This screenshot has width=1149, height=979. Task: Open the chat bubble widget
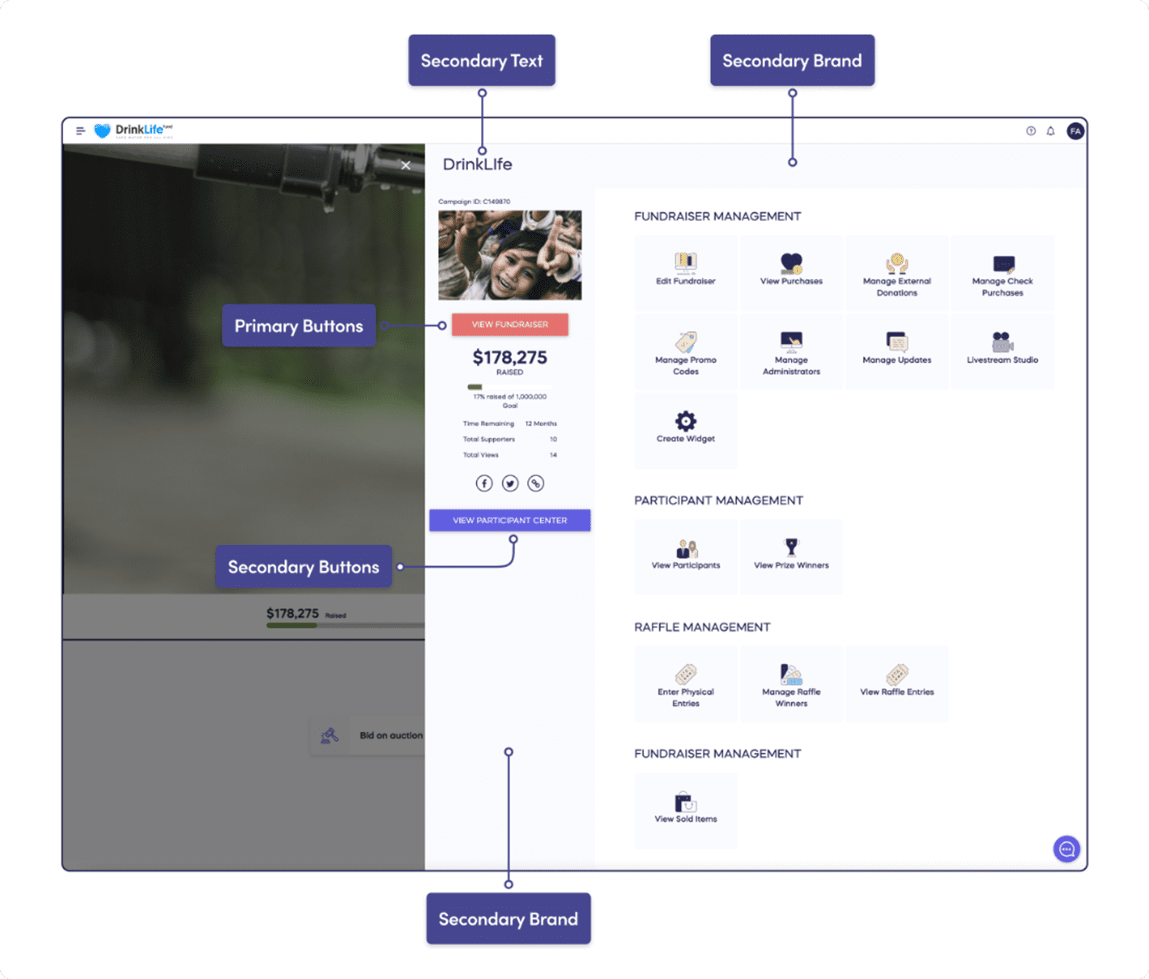pyautogui.click(x=1066, y=849)
